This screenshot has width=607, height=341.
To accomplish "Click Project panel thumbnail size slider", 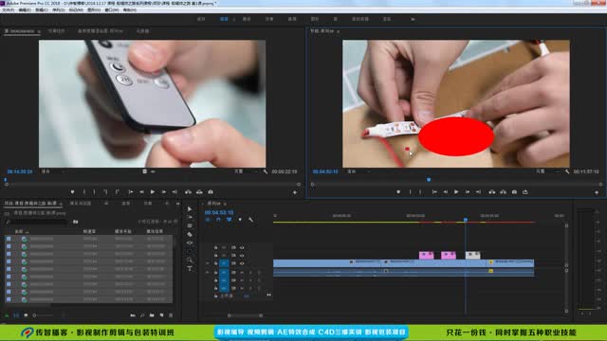I will pos(44,315).
